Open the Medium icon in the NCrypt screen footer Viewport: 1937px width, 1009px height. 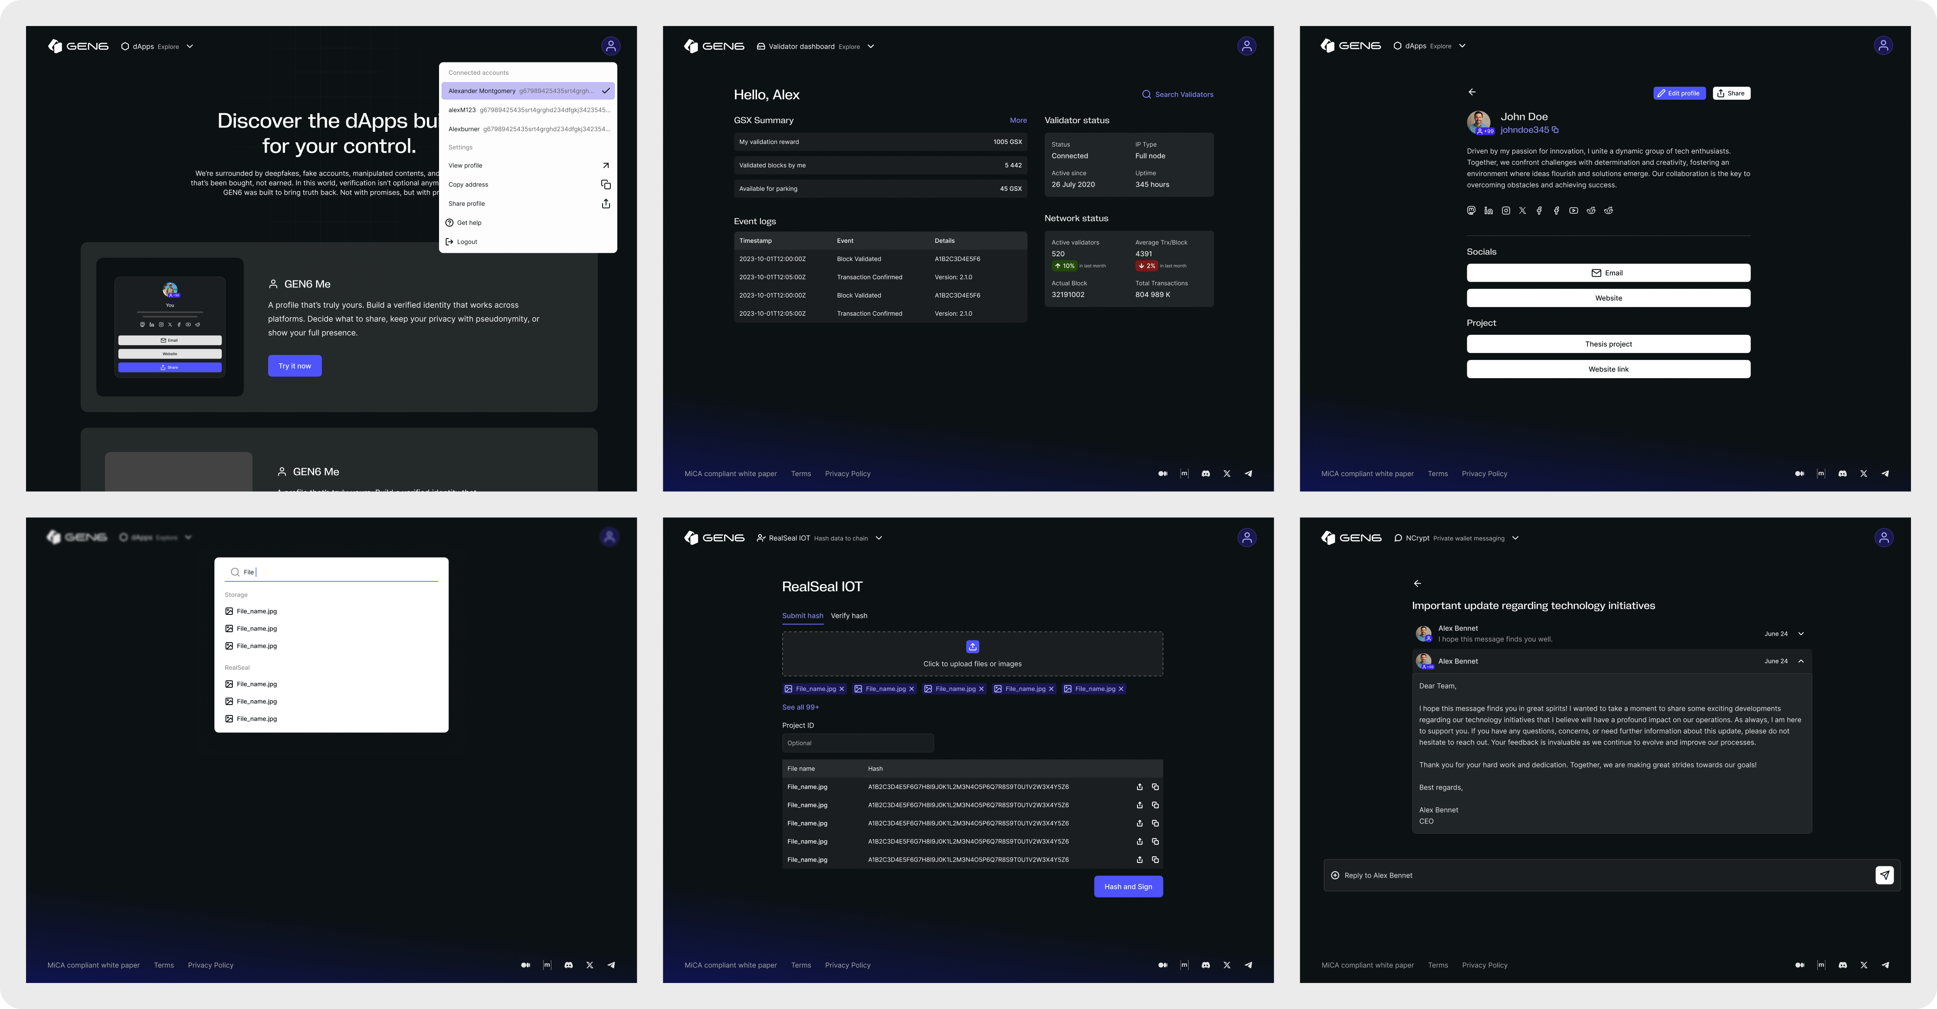point(1799,965)
